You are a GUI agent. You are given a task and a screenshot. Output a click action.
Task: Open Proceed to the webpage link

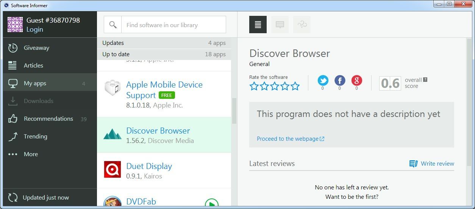[x=291, y=139]
